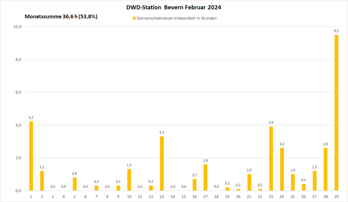Select the bar for day 1
Image resolution: width=348 pixels, height=202 pixels.
31,156
